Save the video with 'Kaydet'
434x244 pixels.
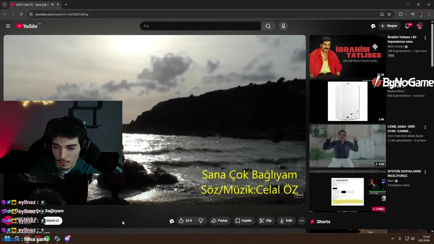(243, 221)
